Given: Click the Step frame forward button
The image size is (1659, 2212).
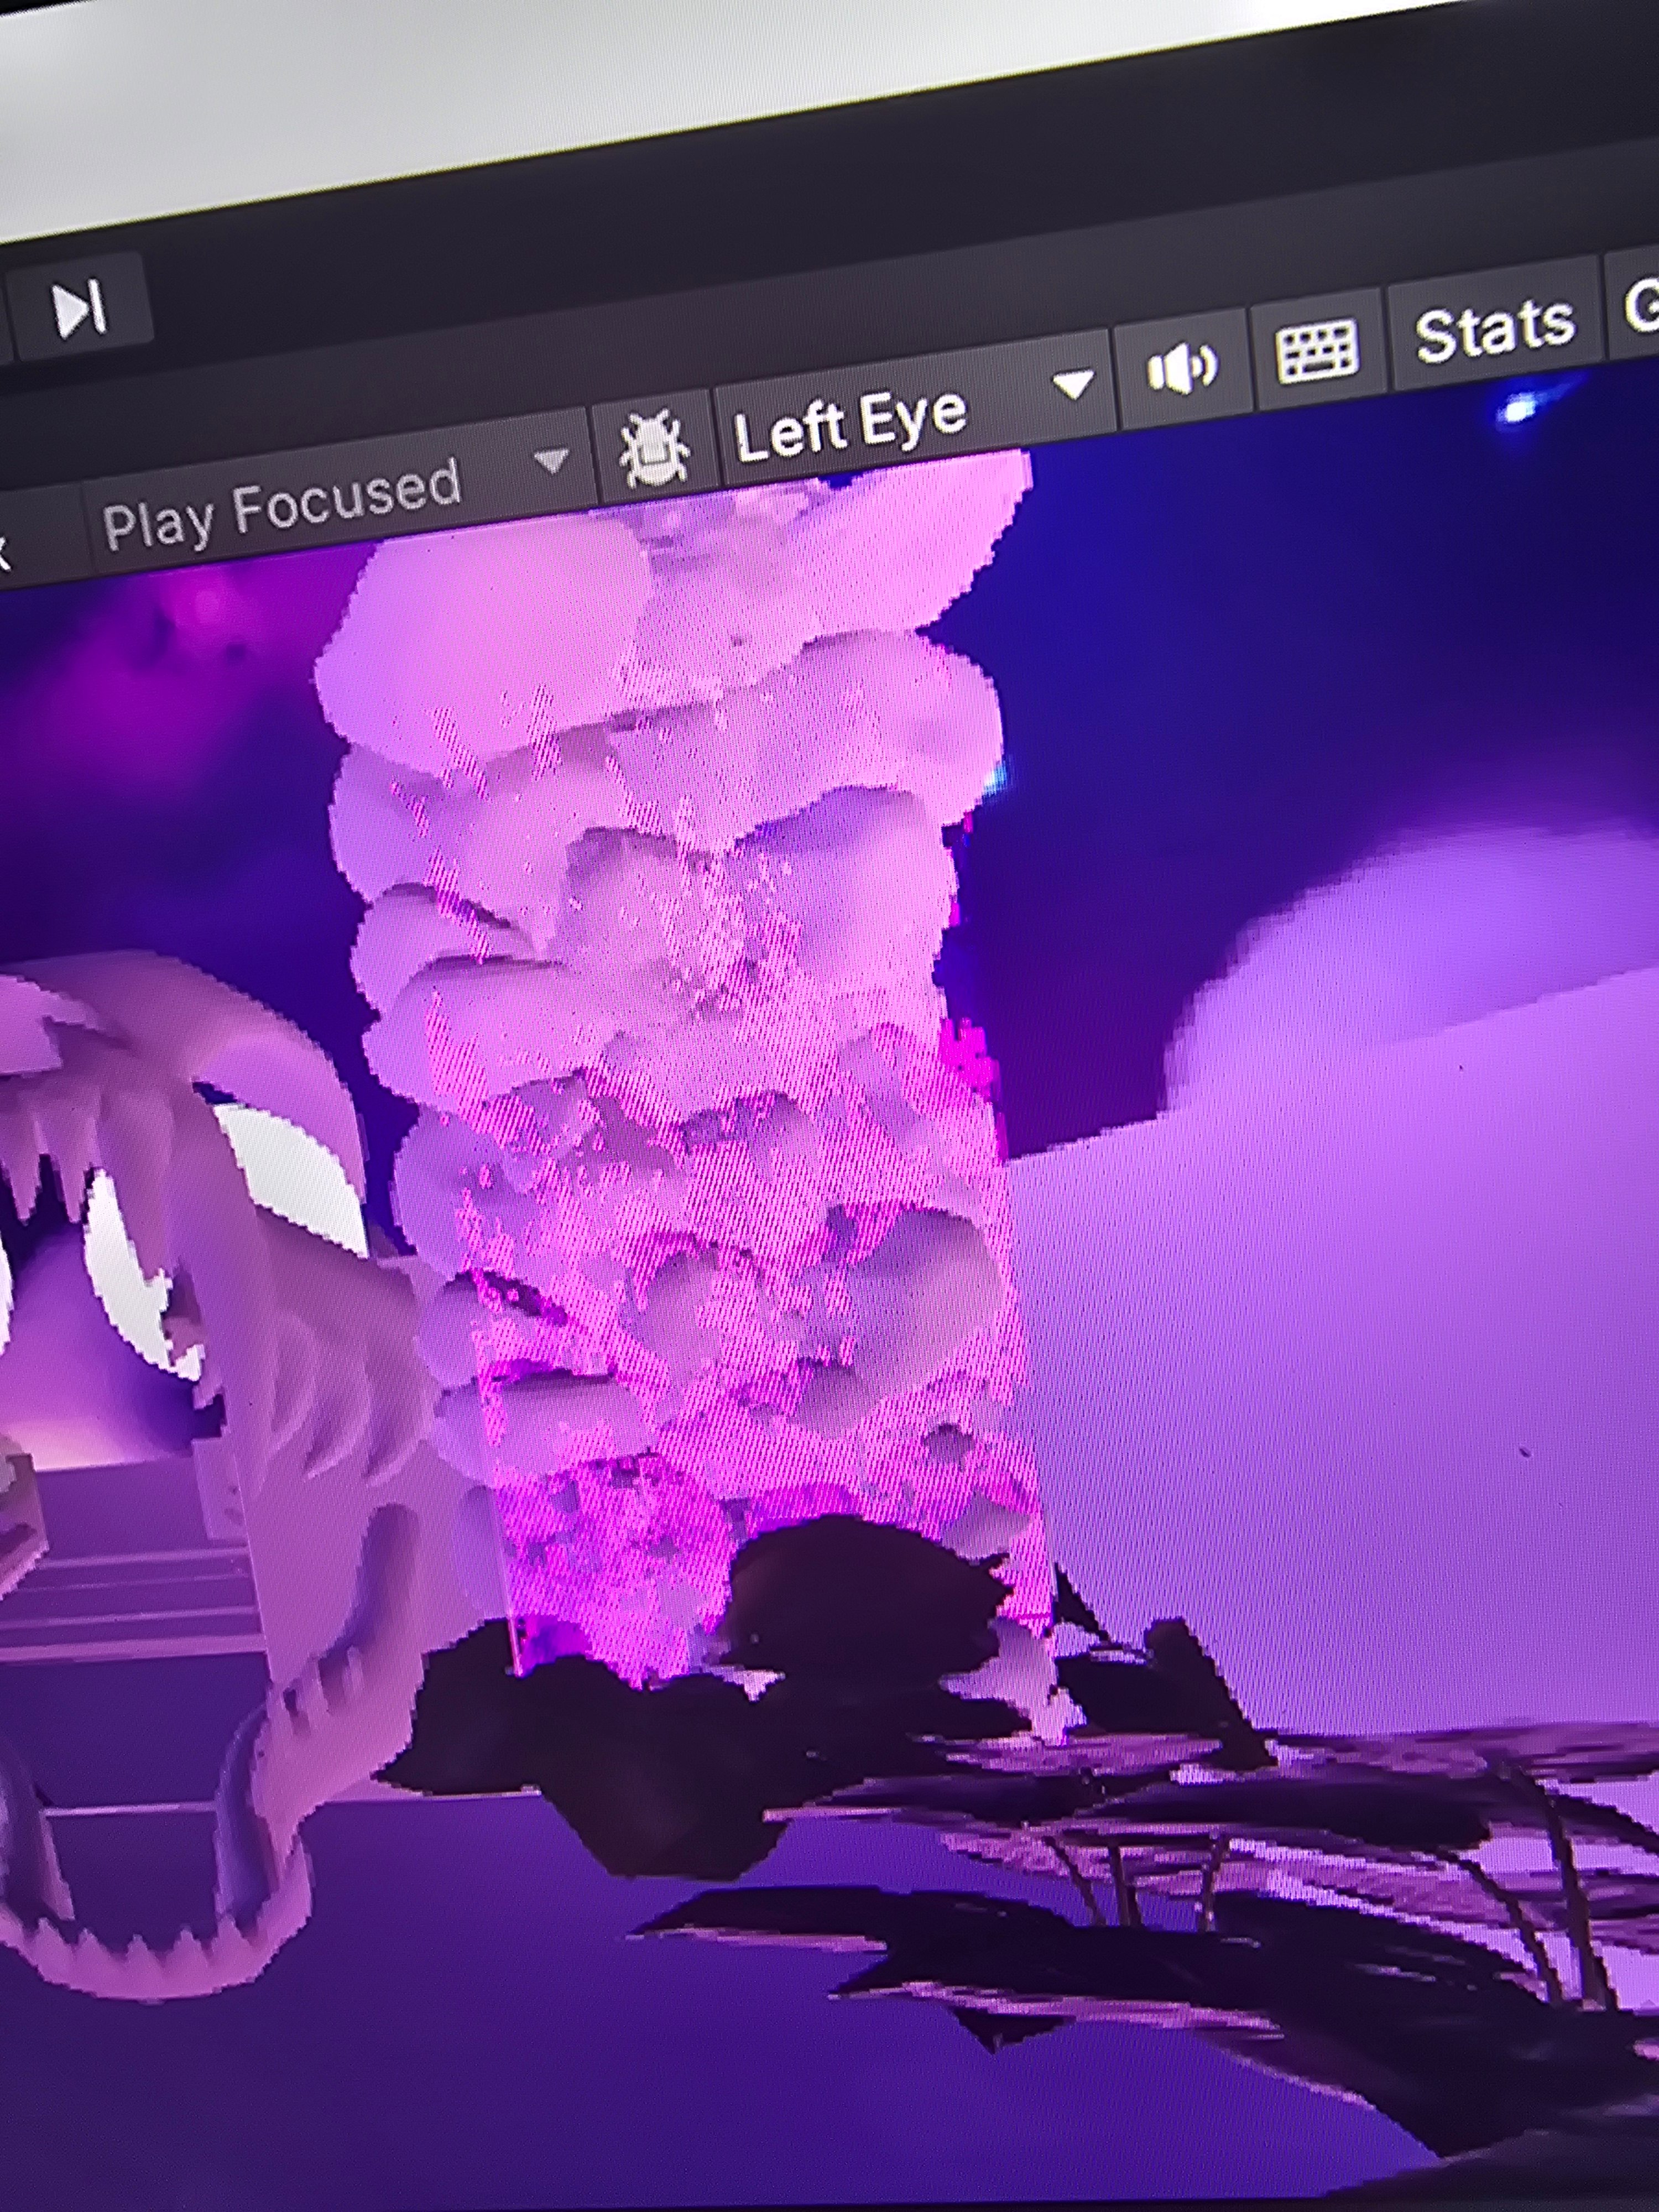Looking at the screenshot, I should pos(79,307).
